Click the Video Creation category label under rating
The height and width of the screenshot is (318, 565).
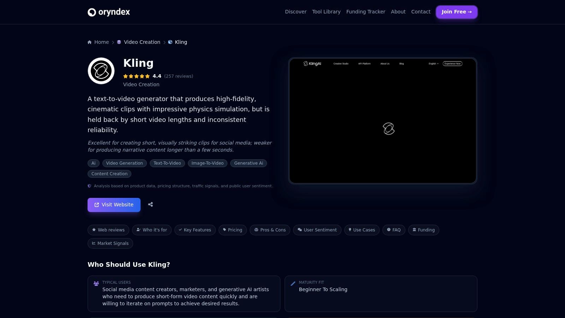[x=141, y=84]
